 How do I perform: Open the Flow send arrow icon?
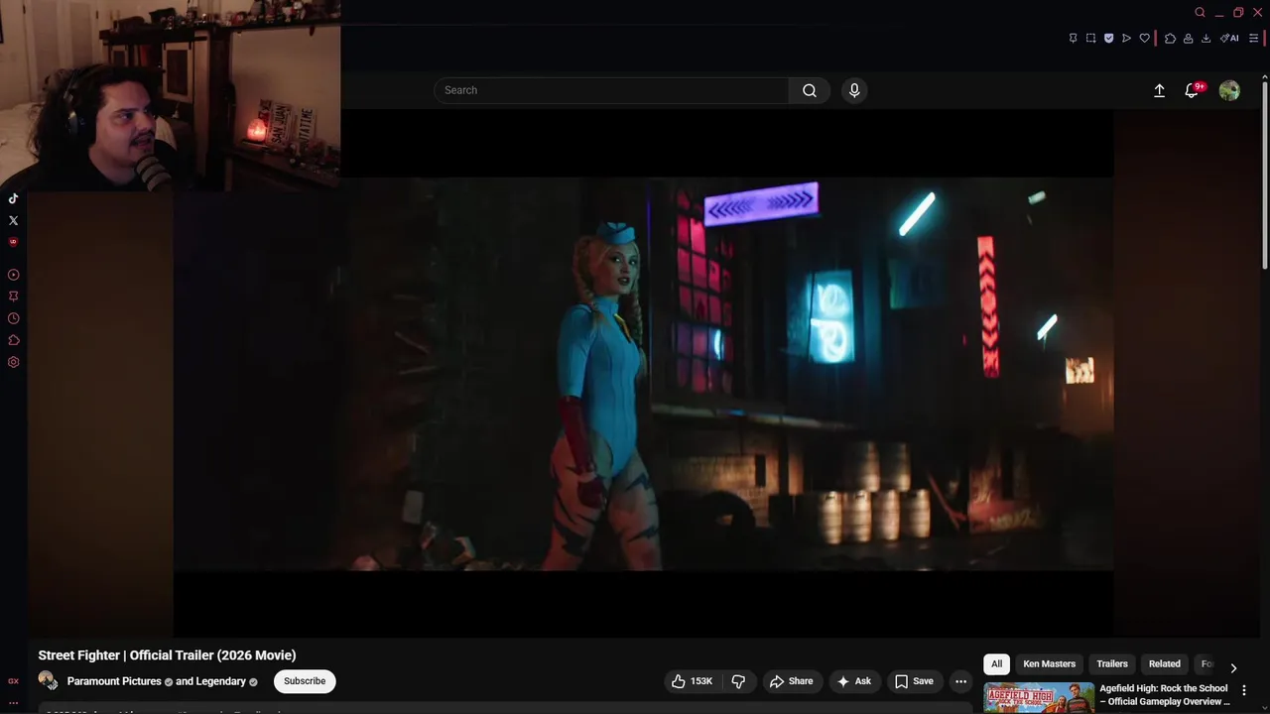[1126, 39]
